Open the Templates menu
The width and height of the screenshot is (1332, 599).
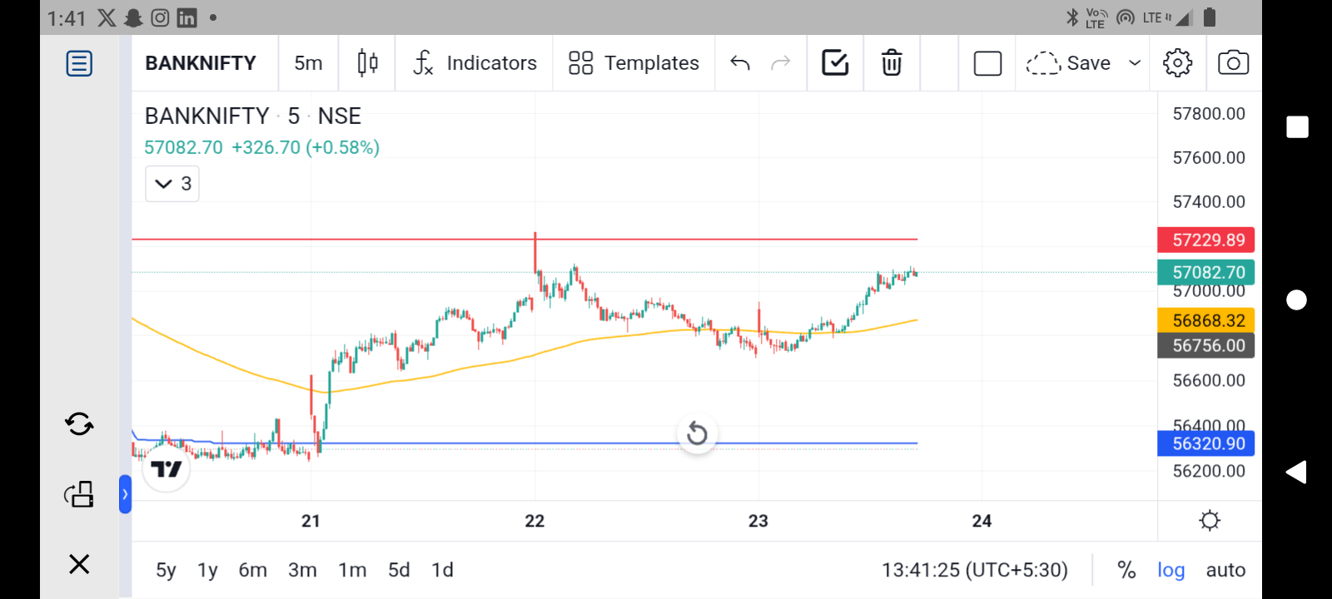click(x=634, y=63)
